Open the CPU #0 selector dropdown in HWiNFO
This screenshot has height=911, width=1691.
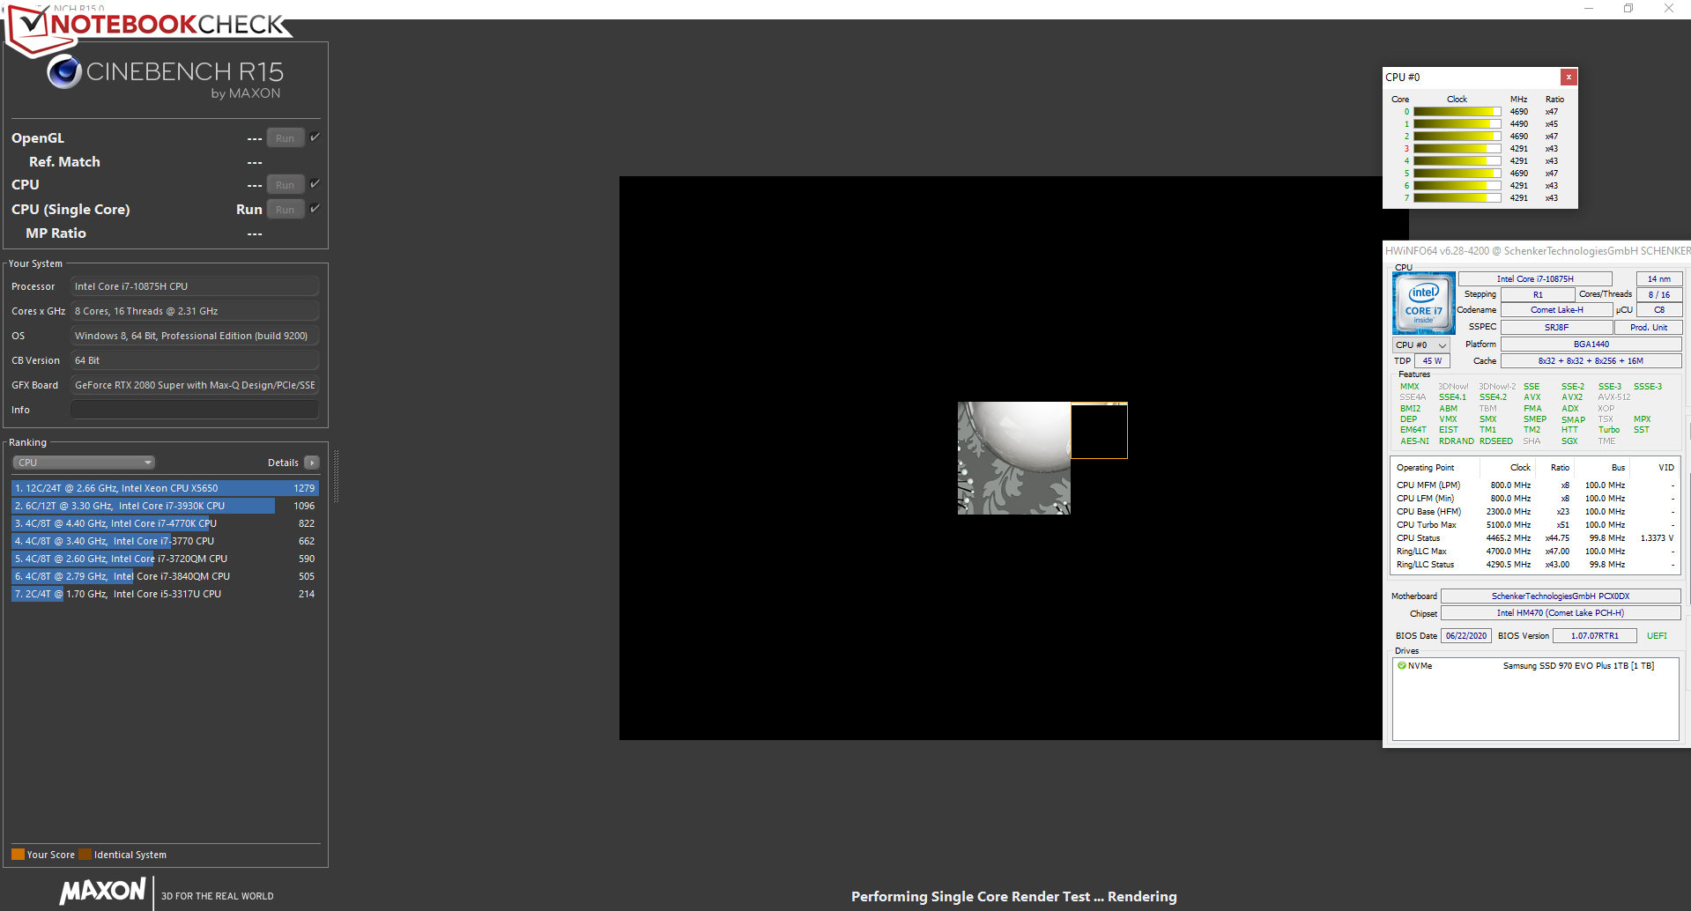tap(1420, 344)
